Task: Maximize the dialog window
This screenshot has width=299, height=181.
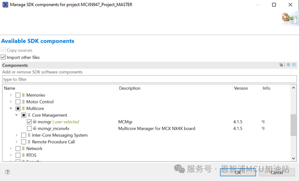Action: pos(274,4)
